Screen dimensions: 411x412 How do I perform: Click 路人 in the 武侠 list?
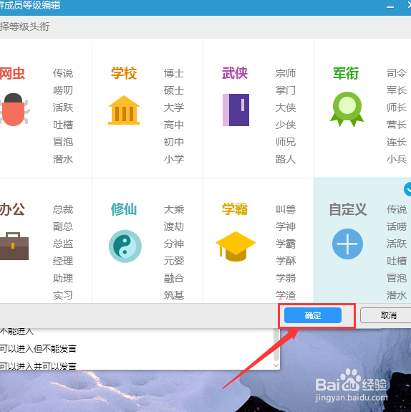[286, 159]
